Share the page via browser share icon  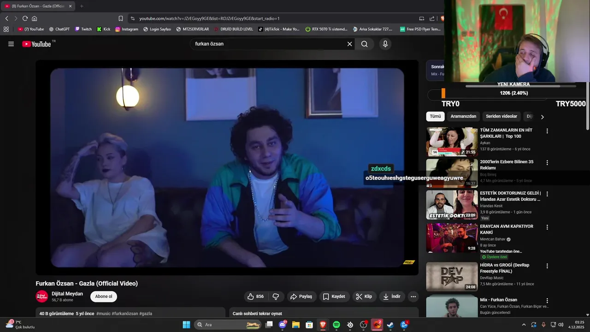[432, 18]
